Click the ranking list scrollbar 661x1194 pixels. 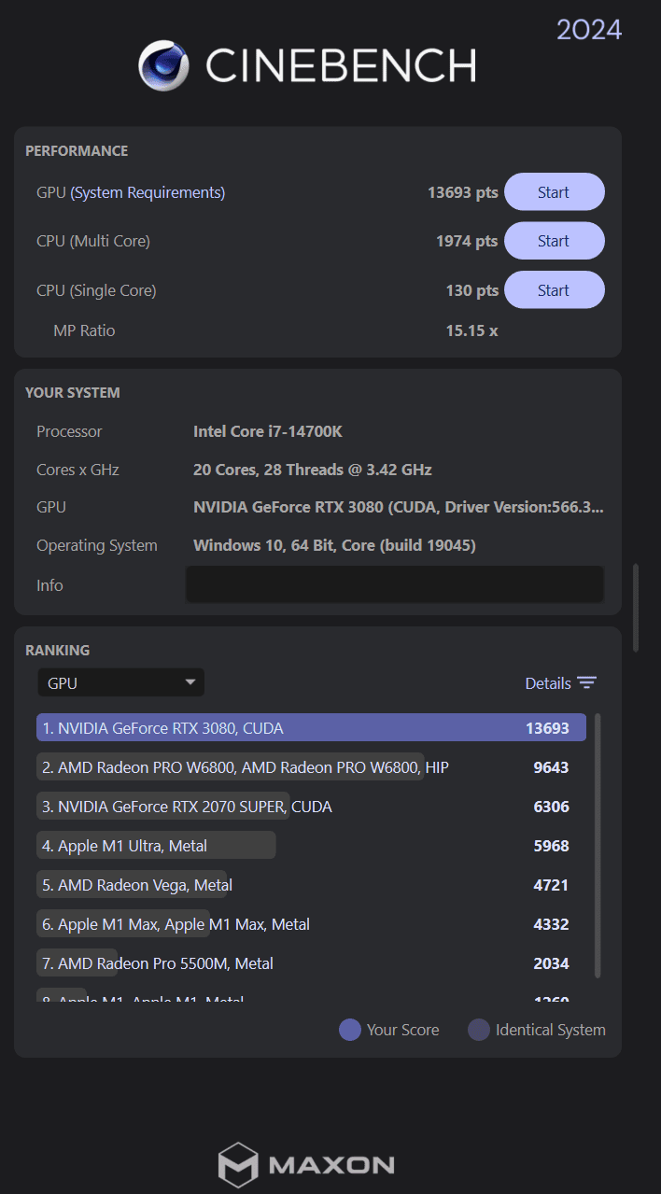pos(598,845)
